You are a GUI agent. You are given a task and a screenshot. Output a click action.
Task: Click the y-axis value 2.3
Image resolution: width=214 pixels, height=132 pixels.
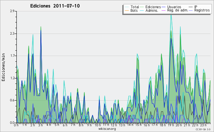click(x=12, y=34)
